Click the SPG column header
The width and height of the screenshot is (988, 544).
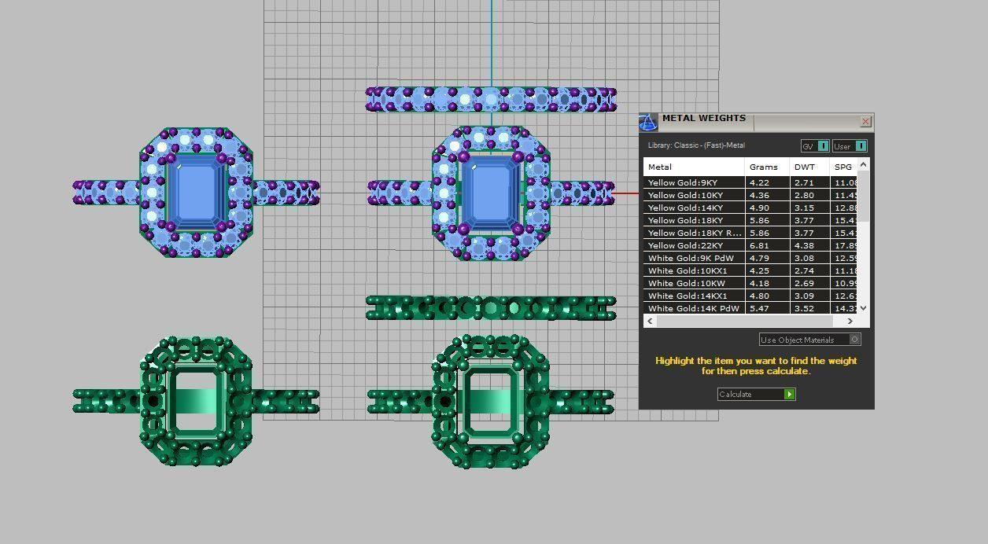pos(843,167)
